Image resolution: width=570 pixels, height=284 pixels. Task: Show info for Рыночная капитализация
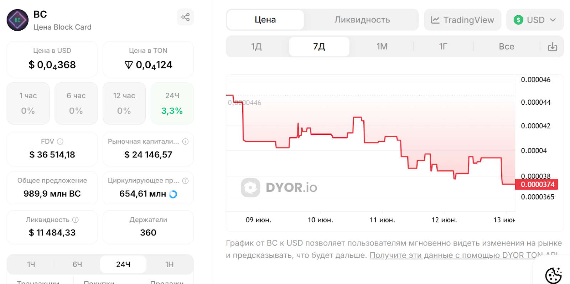(x=185, y=141)
